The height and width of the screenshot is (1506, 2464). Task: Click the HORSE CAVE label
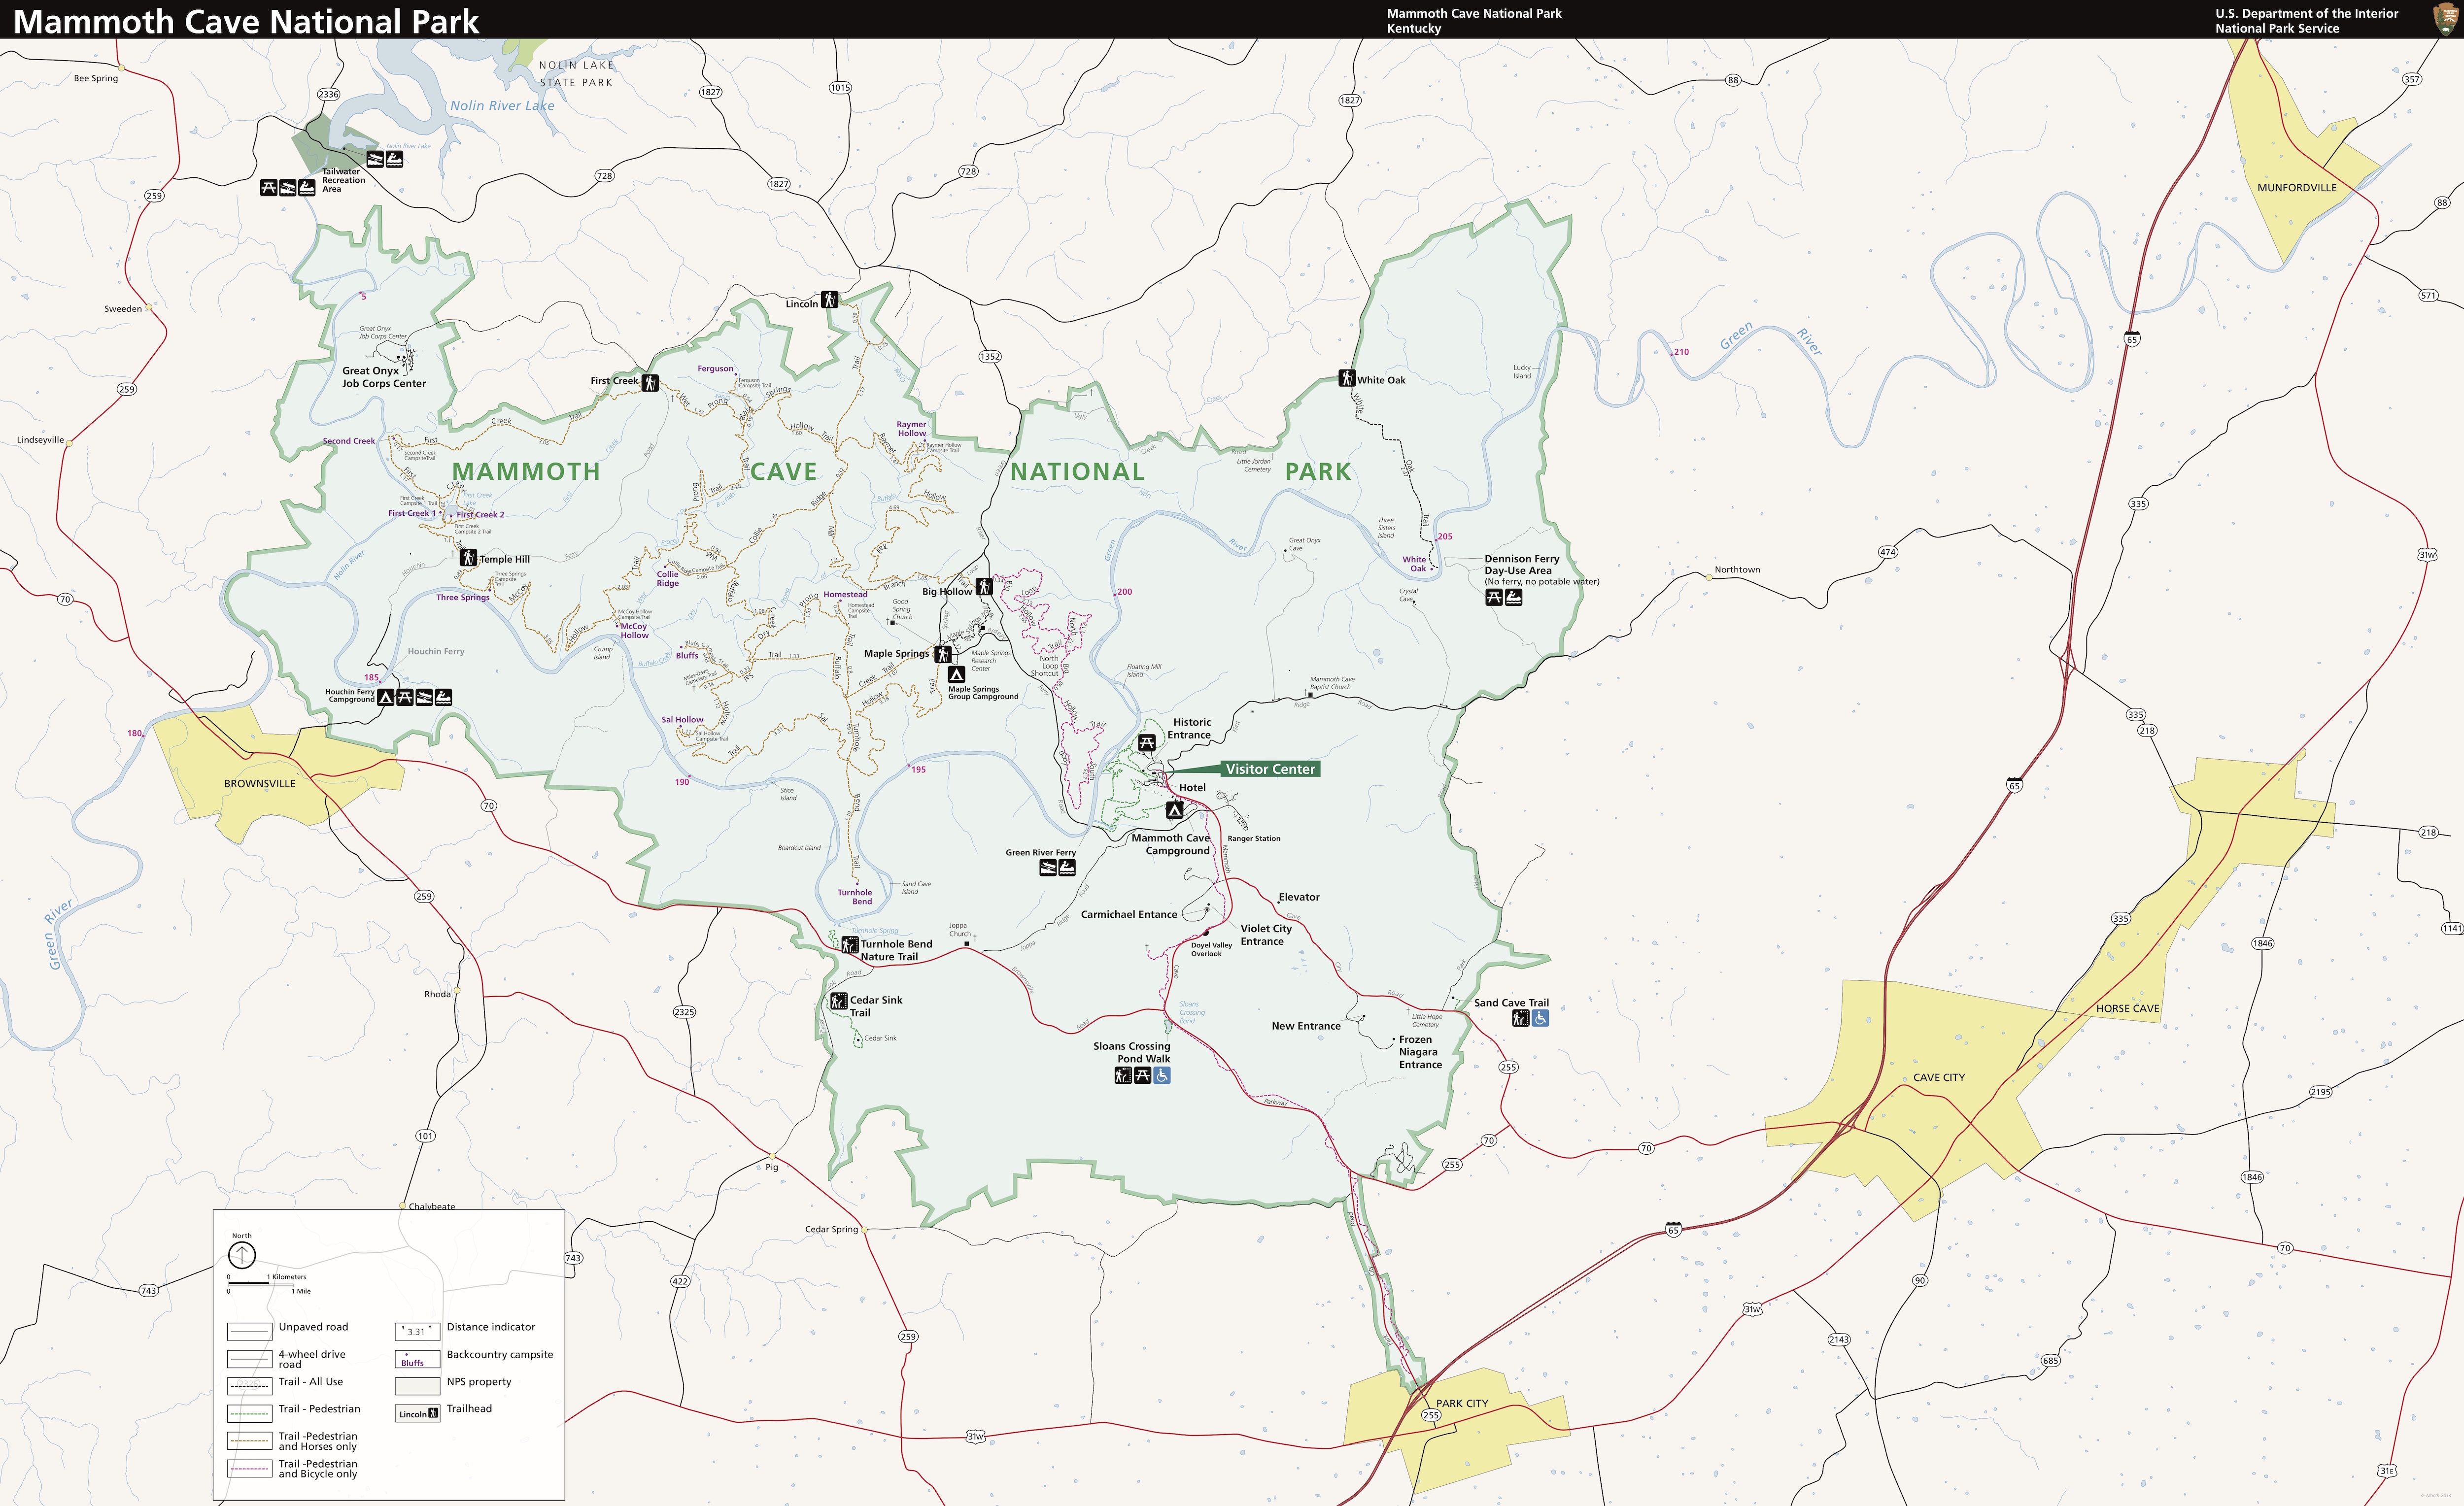click(x=2127, y=1008)
